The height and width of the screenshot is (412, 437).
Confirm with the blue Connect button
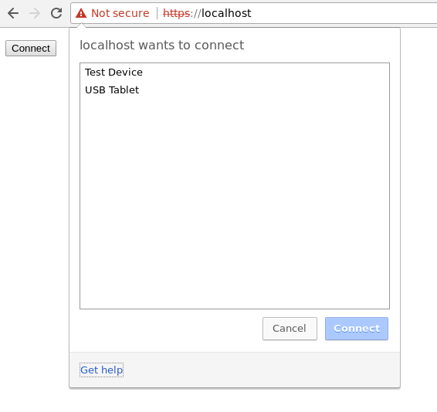pos(357,329)
